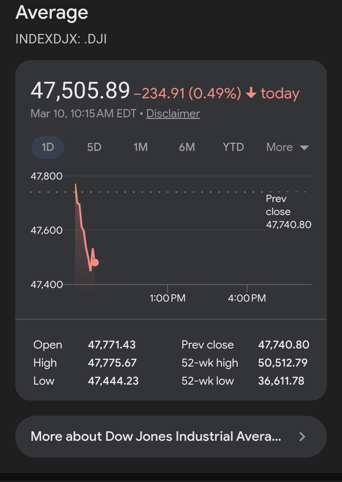This screenshot has height=482, width=342.
Task: Click the current price dot on chart
Action: coord(95,263)
